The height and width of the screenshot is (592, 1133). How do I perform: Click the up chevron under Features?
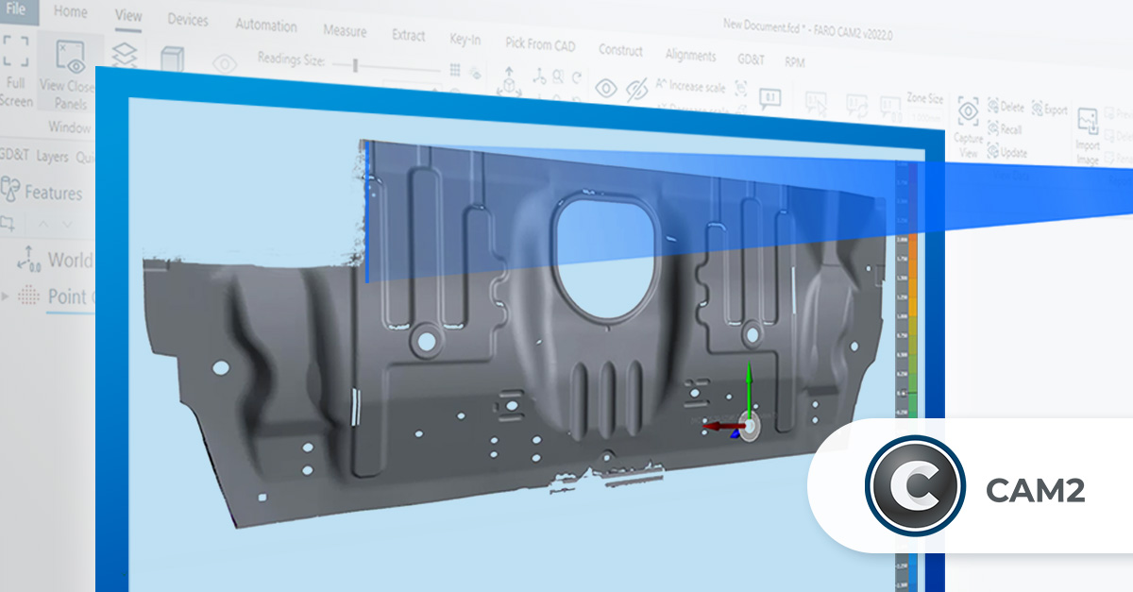click(42, 224)
